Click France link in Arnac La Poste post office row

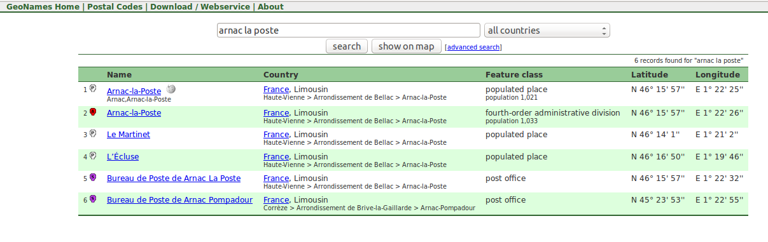pos(276,178)
